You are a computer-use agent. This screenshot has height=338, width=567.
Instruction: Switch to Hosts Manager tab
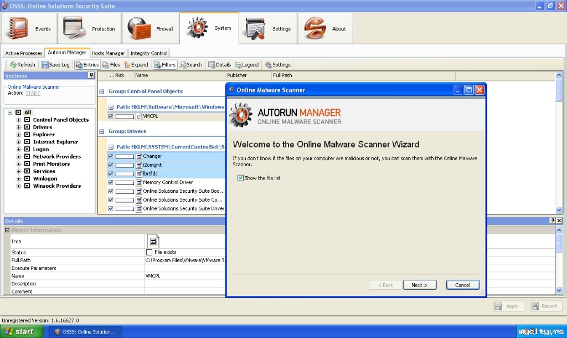[x=108, y=53]
